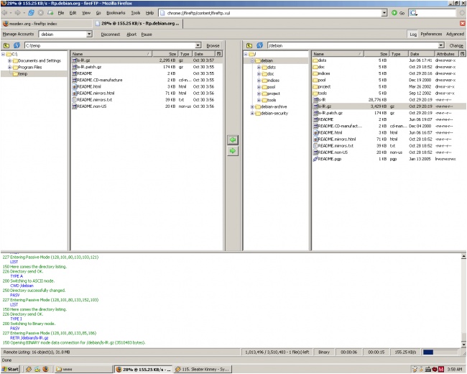Open the File menu
Image resolution: width=467 pixels, height=374 pixels.
[x=61, y=13]
